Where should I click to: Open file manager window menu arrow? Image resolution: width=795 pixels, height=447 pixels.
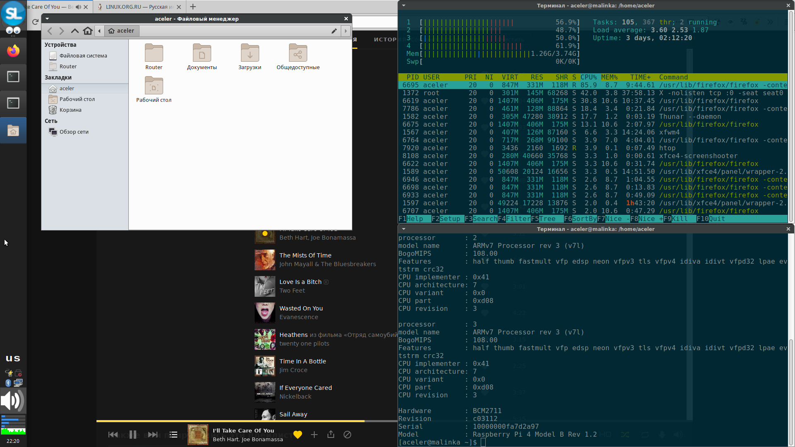[x=47, y=19]
